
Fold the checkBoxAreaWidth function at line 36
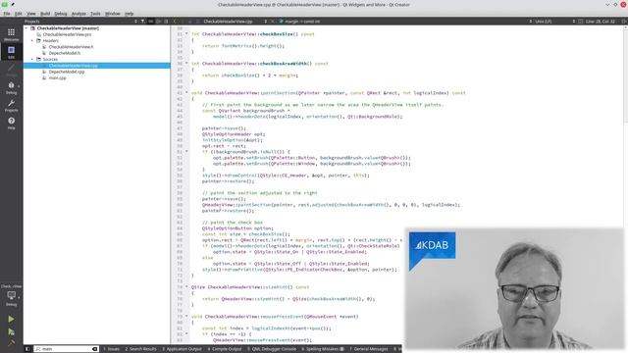(186, 63)
